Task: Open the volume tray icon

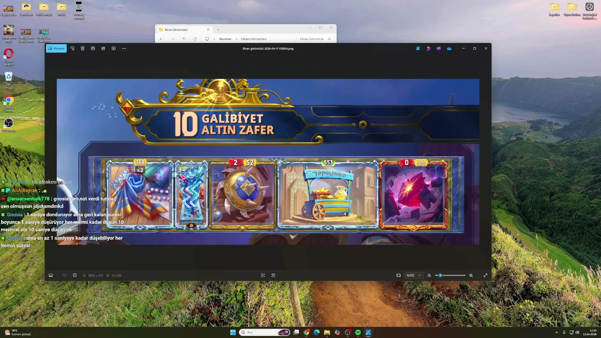Action: [x=577, y=332]
